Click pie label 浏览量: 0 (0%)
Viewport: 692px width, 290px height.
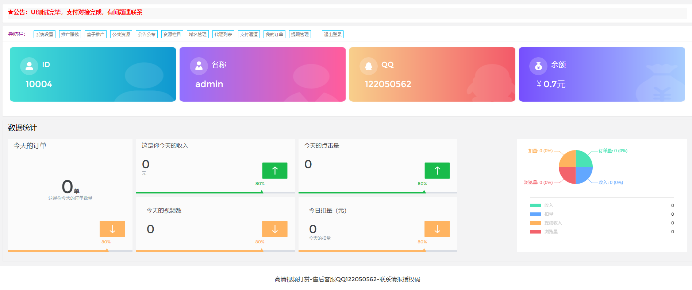(x=538, y=183)
